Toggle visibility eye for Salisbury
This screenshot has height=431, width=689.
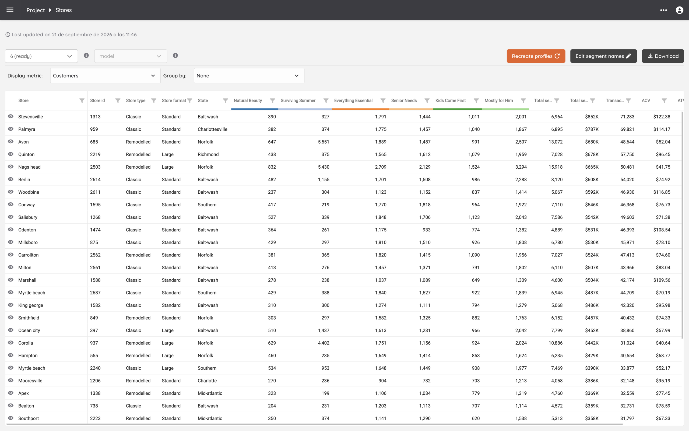click(x=11, y=217)
